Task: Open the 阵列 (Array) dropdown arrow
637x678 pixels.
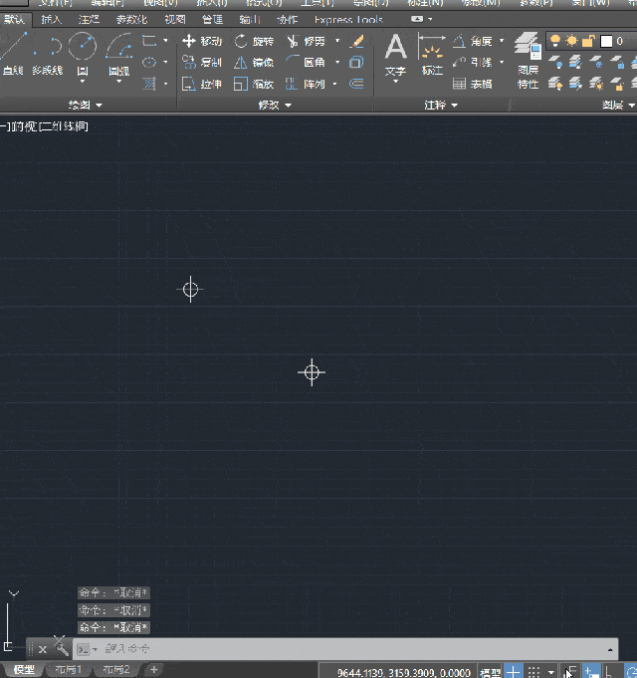Action: 334,84
